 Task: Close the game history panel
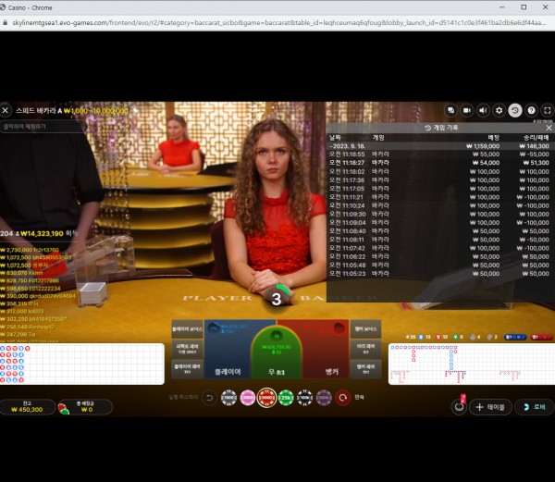pyautogui.click(x=549, y=128)
